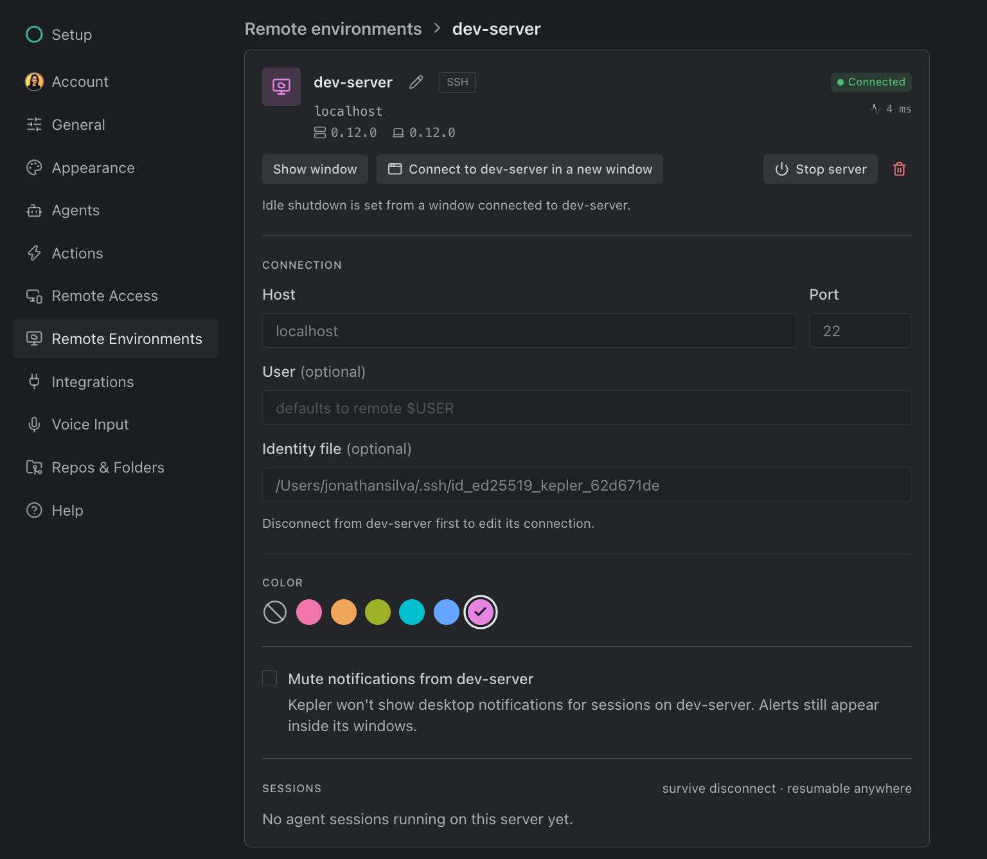The image size is (987, 859).
Task: Click the User optional input field
Action: click(587, 408)
